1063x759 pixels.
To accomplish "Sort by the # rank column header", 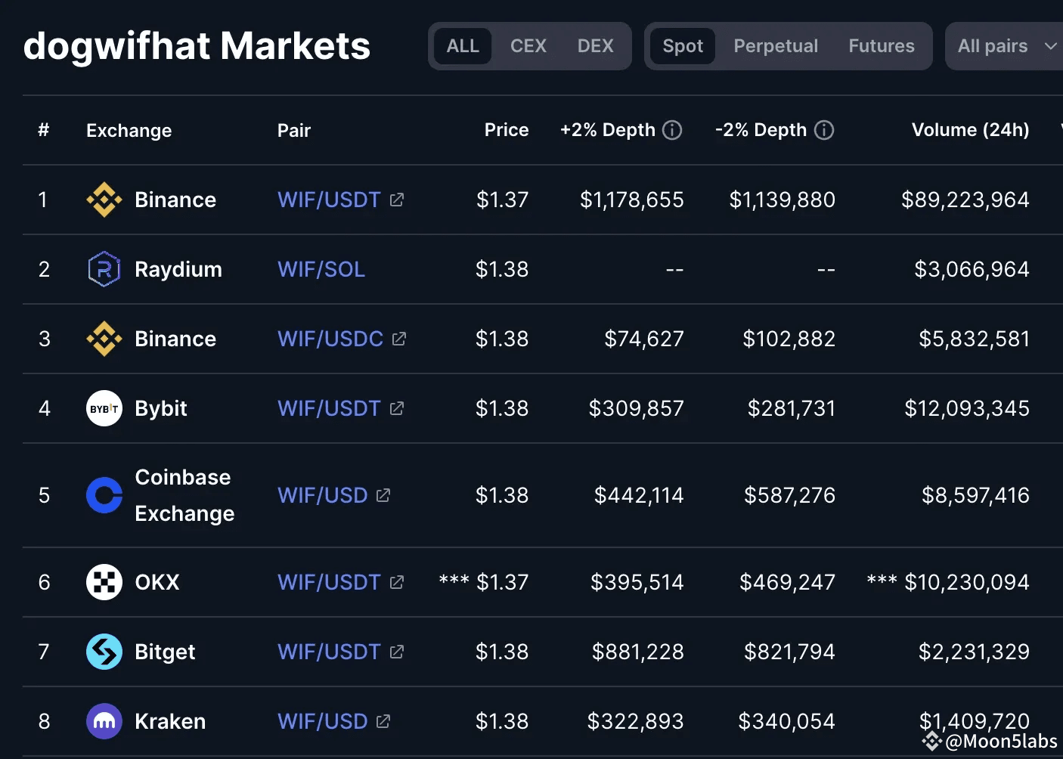I will click(44, 130).
